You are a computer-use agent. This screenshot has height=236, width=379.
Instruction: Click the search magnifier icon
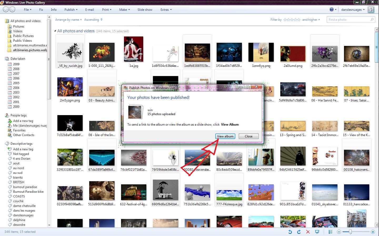(372, 19)
